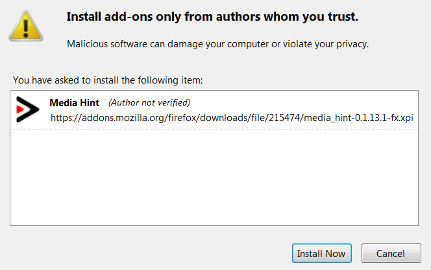
Task: Click the word "privacy." in the warning text
Action: 352,44
